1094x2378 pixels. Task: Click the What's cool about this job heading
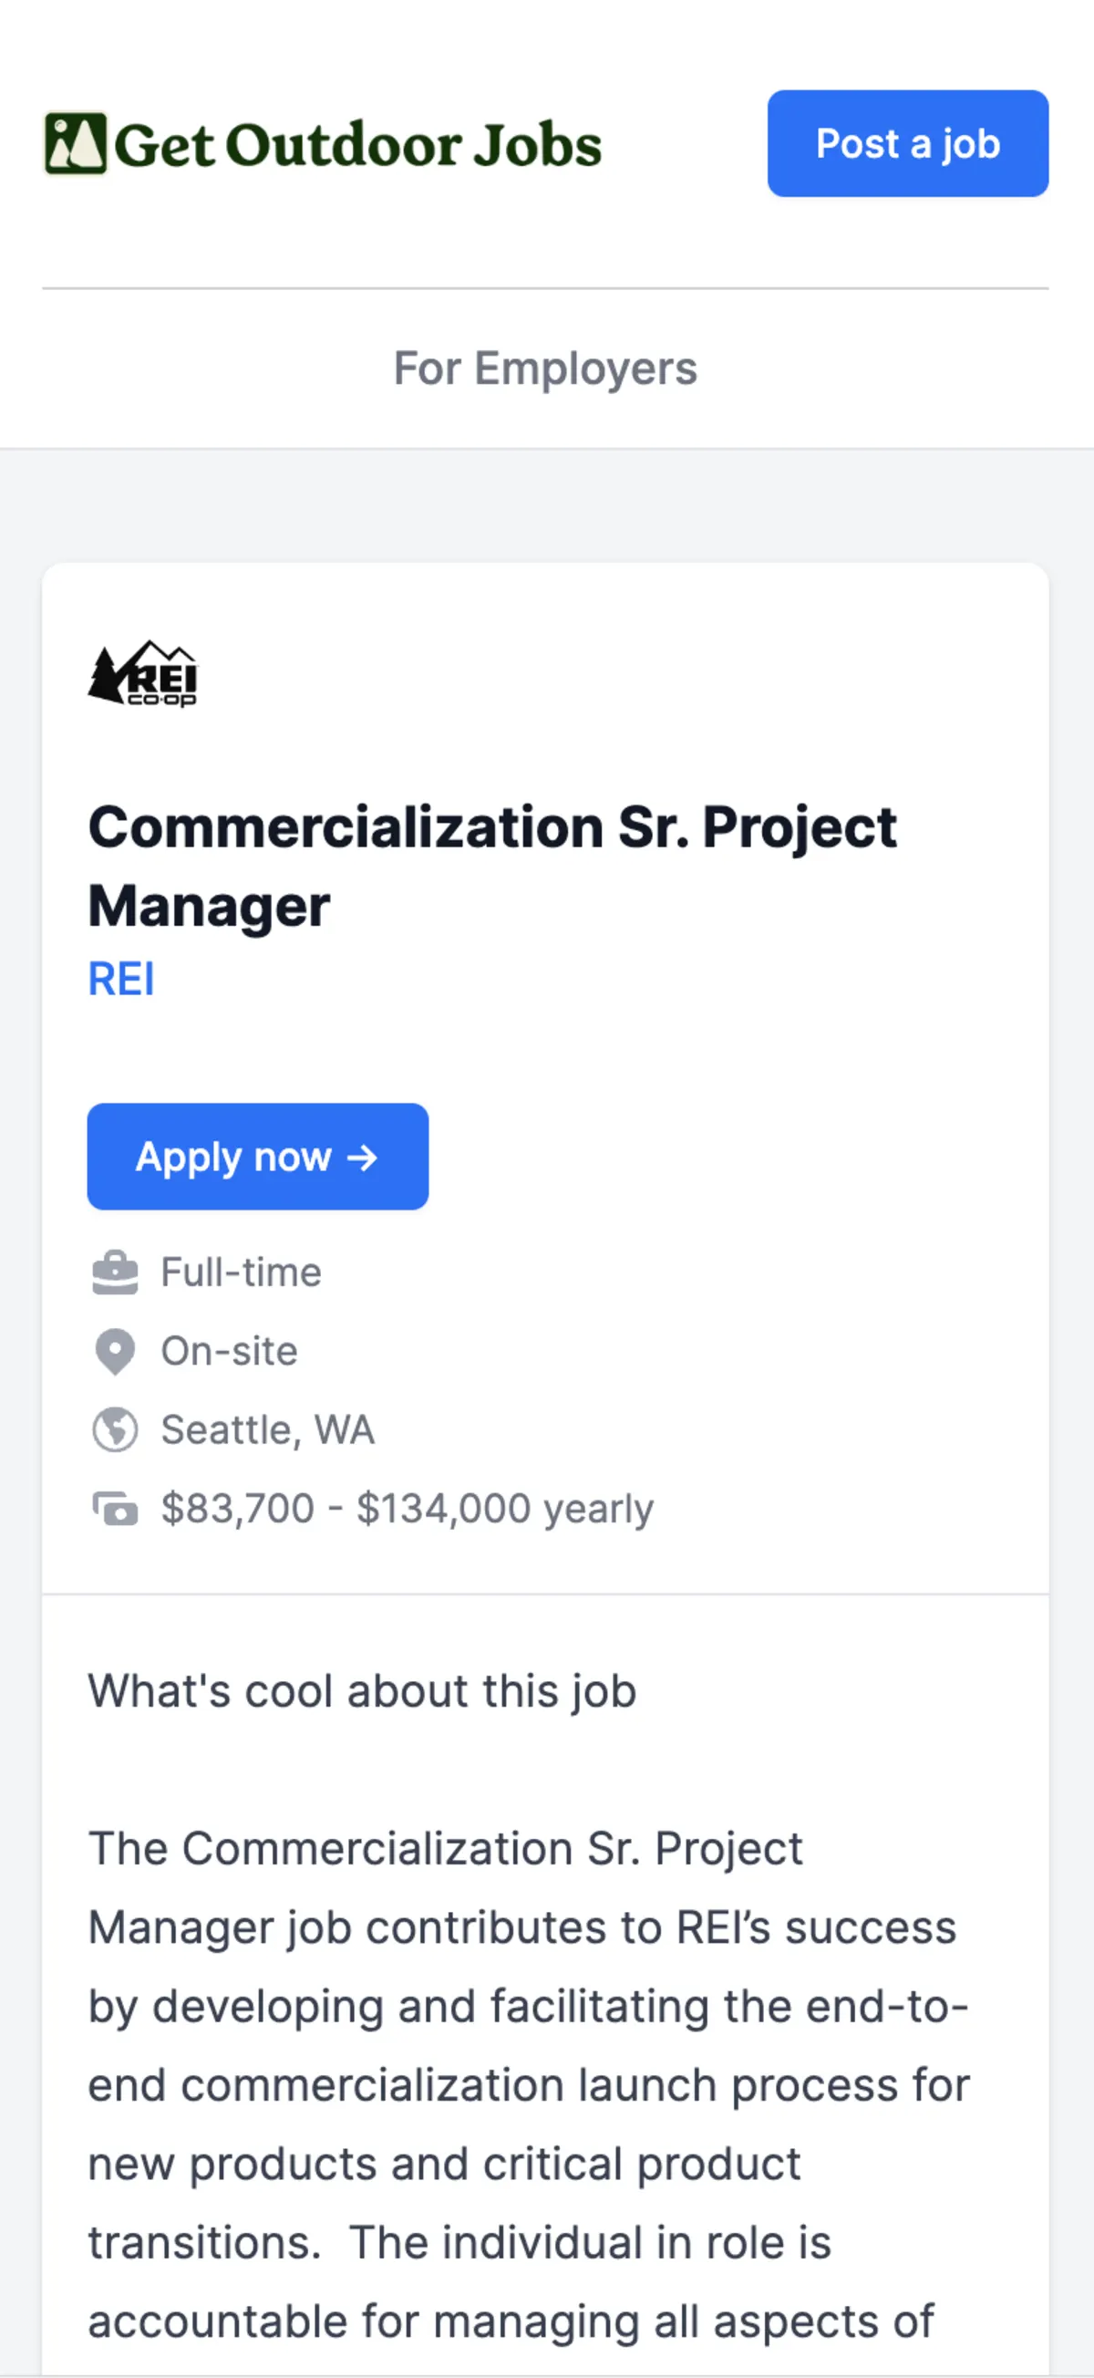tap(362, 1691)
